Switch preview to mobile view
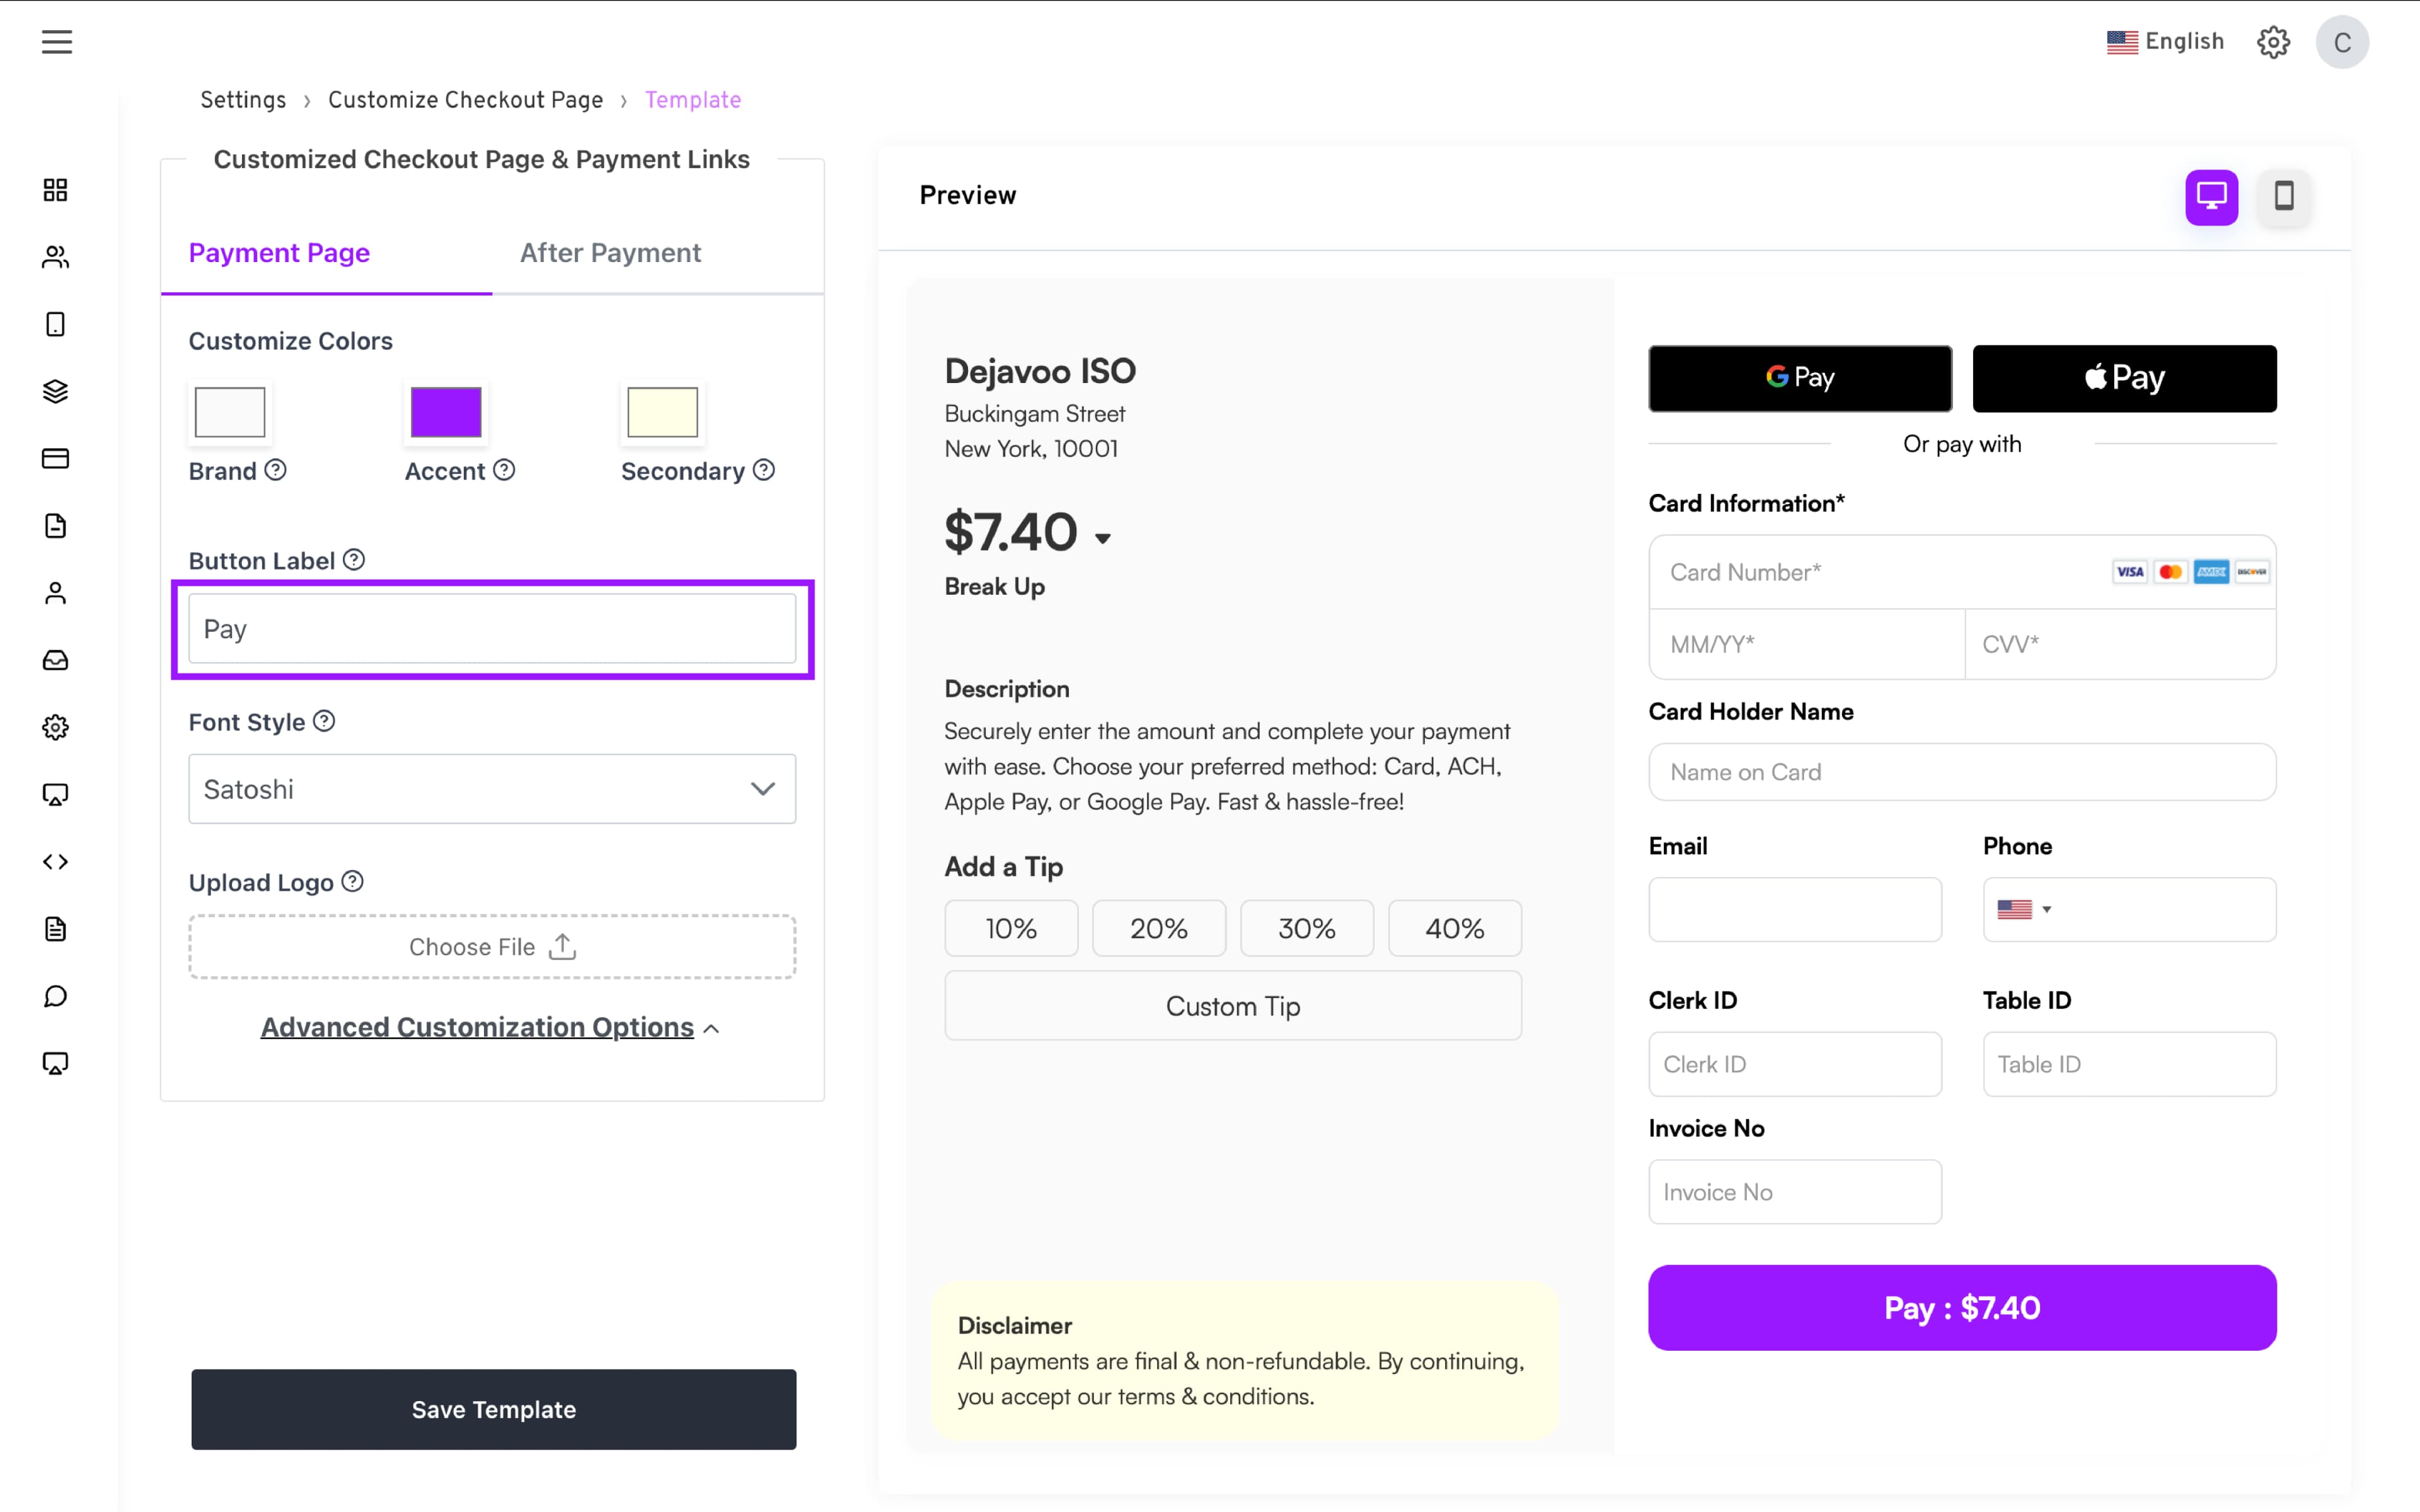Image resolution: width=2420 pixels, height=1512 pixels. (2284, 196)
